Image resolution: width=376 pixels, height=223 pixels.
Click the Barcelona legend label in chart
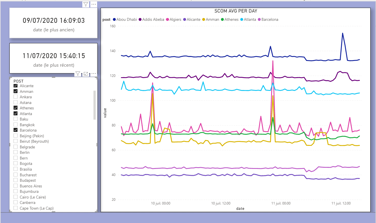[x=270, y=20]
